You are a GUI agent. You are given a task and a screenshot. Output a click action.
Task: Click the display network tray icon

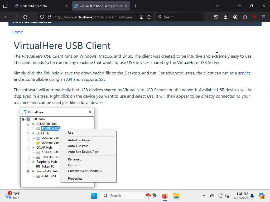(x=220, y=196)
